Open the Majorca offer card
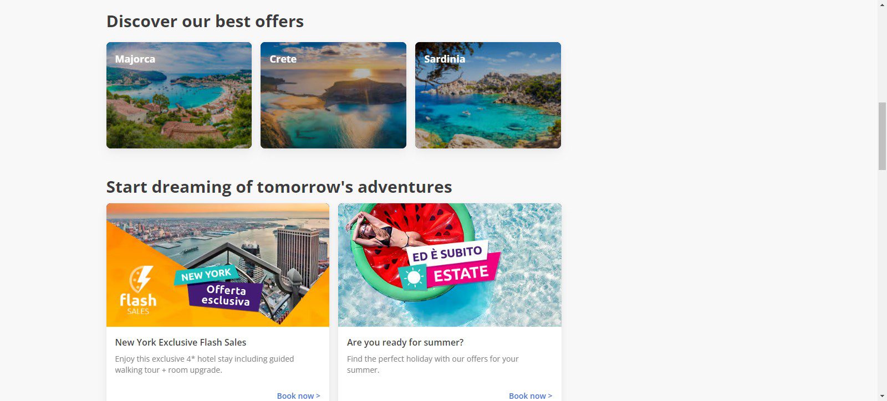Viewport: 887px width, 401px height. point(179,95)
